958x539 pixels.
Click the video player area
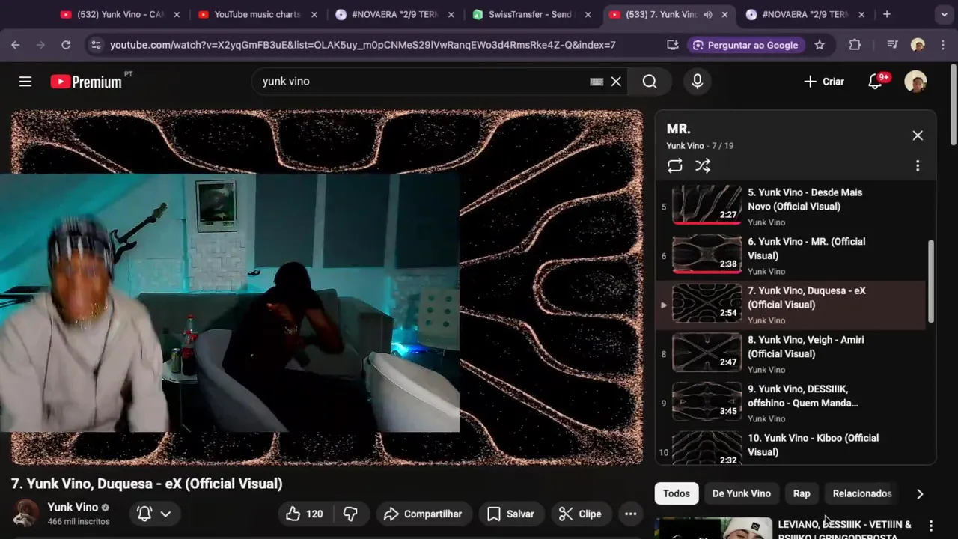[327, 287]
